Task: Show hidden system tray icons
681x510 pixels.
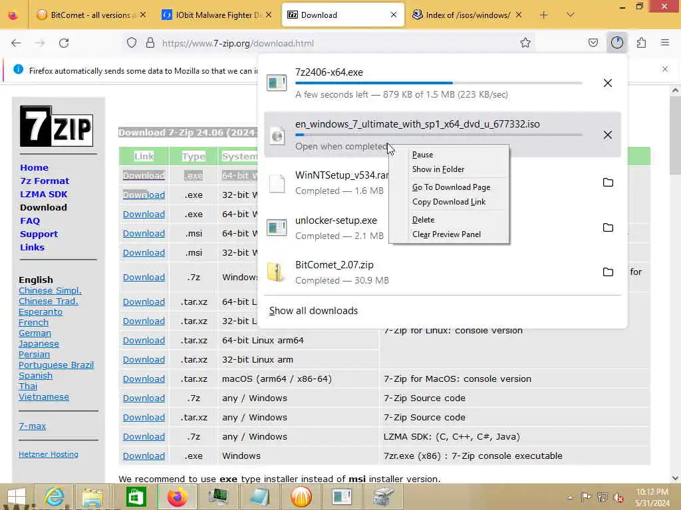Action: tap(570, 497)
